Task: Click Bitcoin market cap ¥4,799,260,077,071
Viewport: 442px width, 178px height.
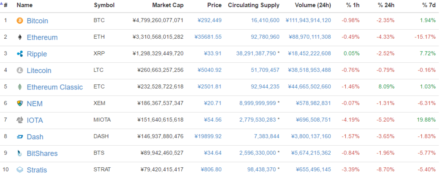Action: point(158,20)
